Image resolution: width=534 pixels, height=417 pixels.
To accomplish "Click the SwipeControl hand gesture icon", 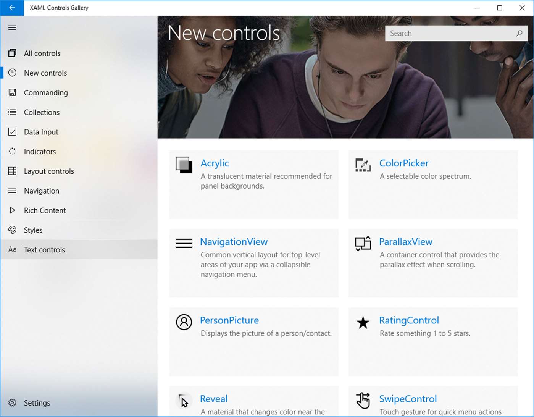I will click(x=363, y=401).
